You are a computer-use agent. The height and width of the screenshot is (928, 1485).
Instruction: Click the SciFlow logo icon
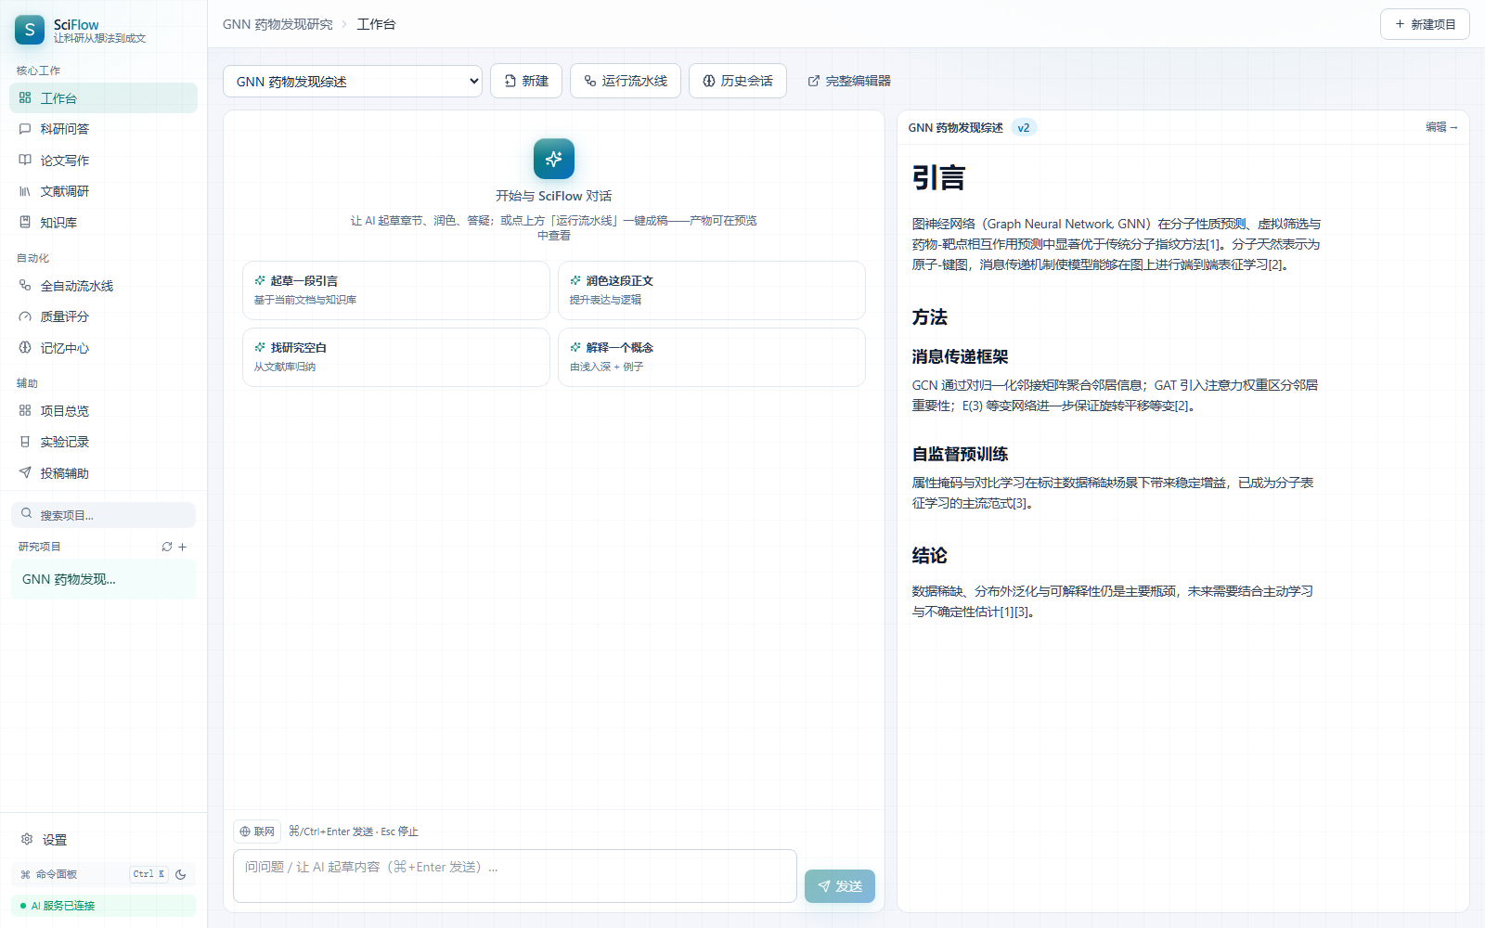tap(30, 30)
